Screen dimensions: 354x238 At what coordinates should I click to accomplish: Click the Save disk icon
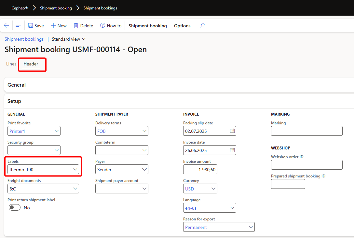click(x=31, y=26)
